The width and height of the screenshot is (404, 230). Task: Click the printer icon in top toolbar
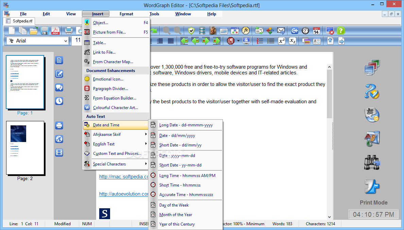pyautogui.click(x=69, y=31)
